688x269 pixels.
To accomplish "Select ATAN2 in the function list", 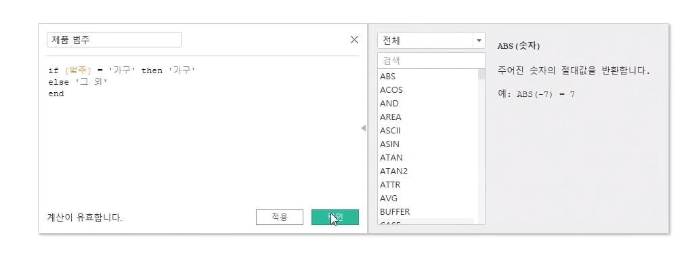I will (428, 171).
